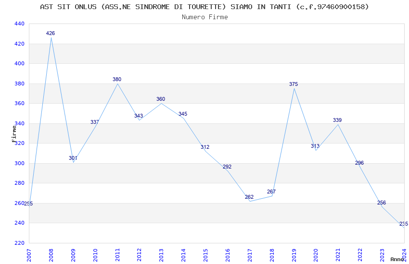The image size is (409, 264).
Task: Click the Numero Firme subtitle
Action: (205, 17)
